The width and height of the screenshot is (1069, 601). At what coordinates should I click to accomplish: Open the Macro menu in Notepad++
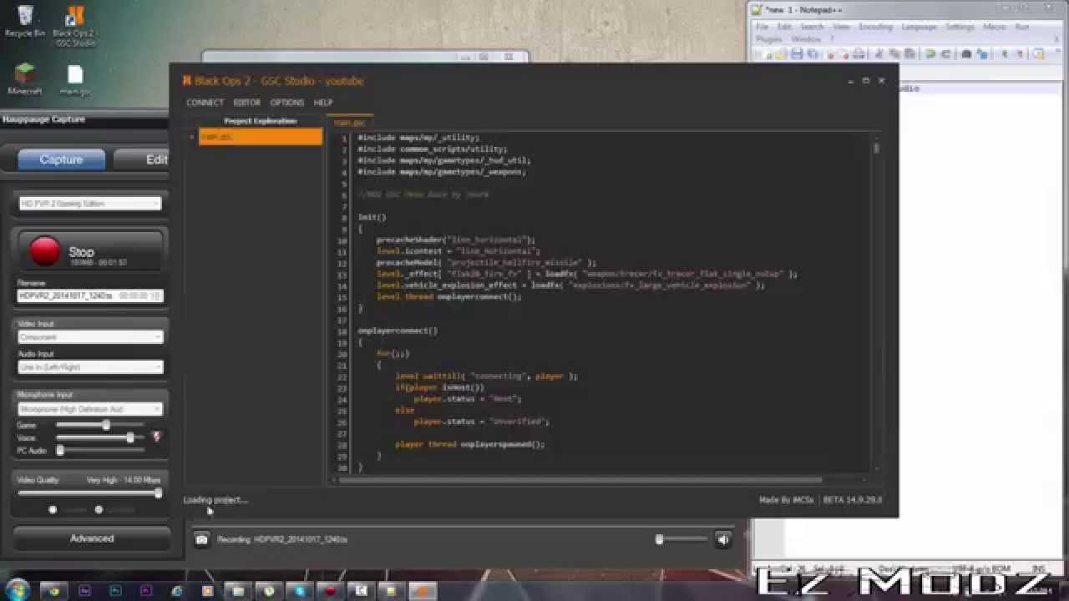click(x=994, y=27)
